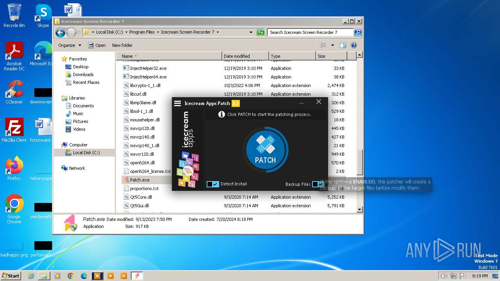Click Internet Explorer in the taskbar
The image size is (500, 281).
pos(31,276)
